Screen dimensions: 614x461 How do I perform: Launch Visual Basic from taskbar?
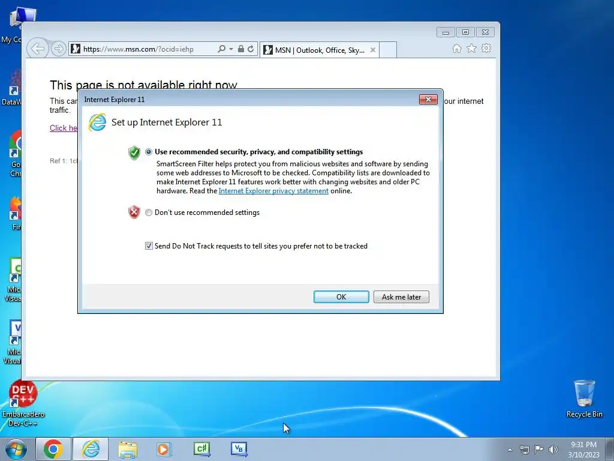pyautogui.click(x=239, y=449)
